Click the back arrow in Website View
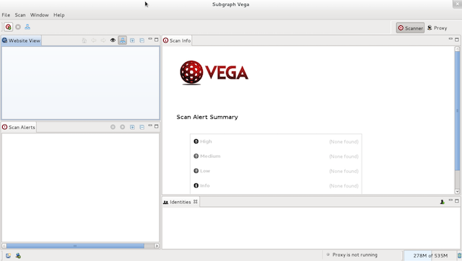This screenshot has height=261, width=462. click(x=94, y=40)
